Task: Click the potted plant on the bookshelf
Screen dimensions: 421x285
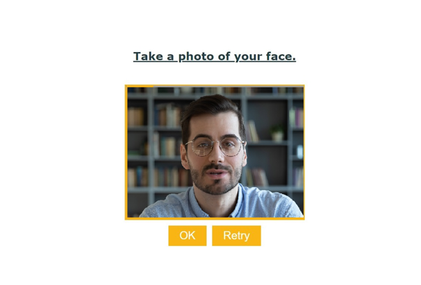Action: [x=277, y=132]
